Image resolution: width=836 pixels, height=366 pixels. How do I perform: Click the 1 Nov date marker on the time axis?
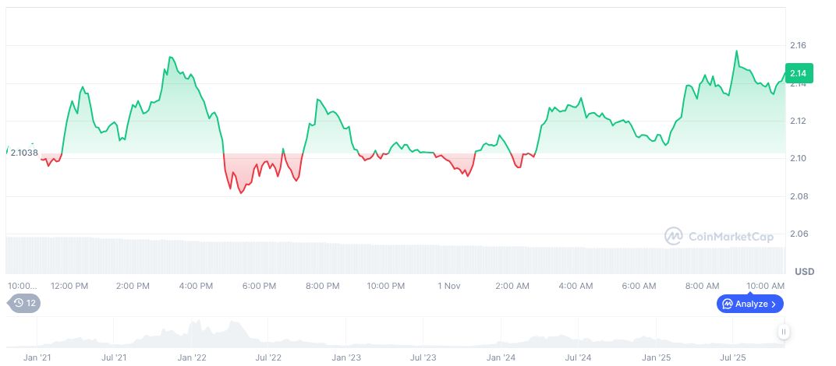coord(449,286)
